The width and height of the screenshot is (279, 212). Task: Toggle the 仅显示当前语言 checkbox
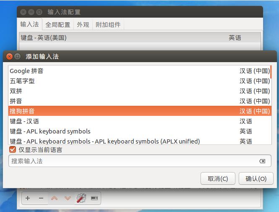[13, 149]
